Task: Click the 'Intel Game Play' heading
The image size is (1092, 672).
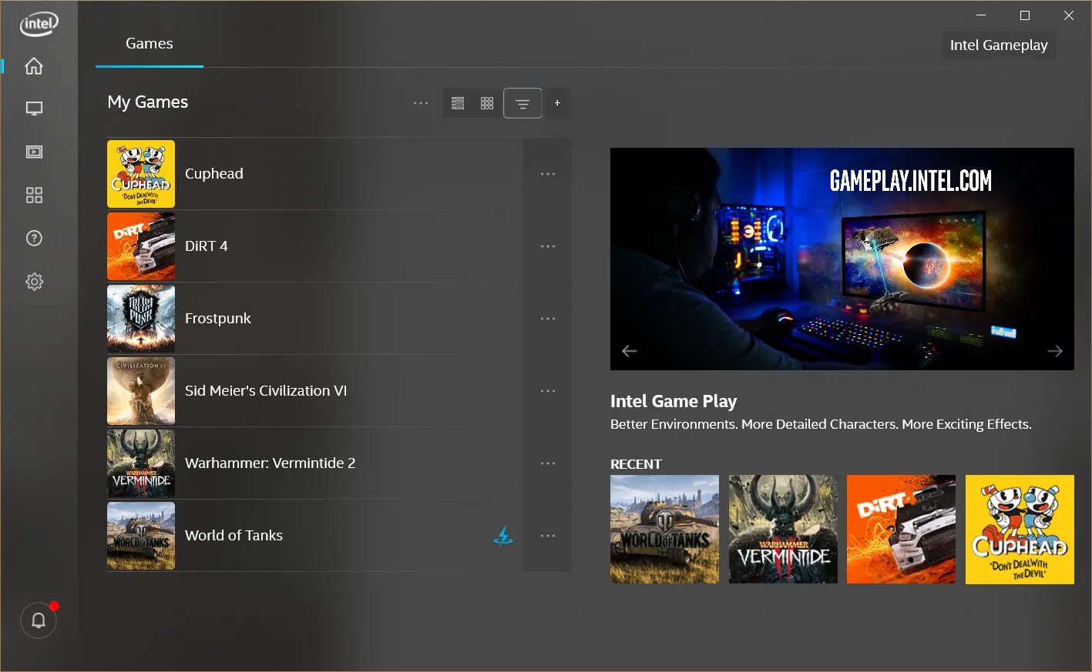Action: point(674,401)
